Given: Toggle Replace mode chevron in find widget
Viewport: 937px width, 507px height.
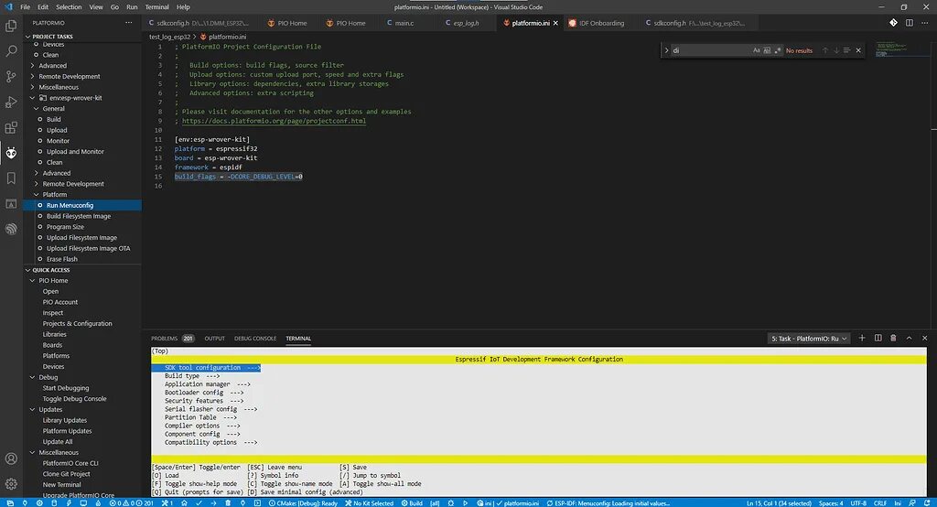Looking at the screenshot, I should pyautogui.click(x=666, y=50).
